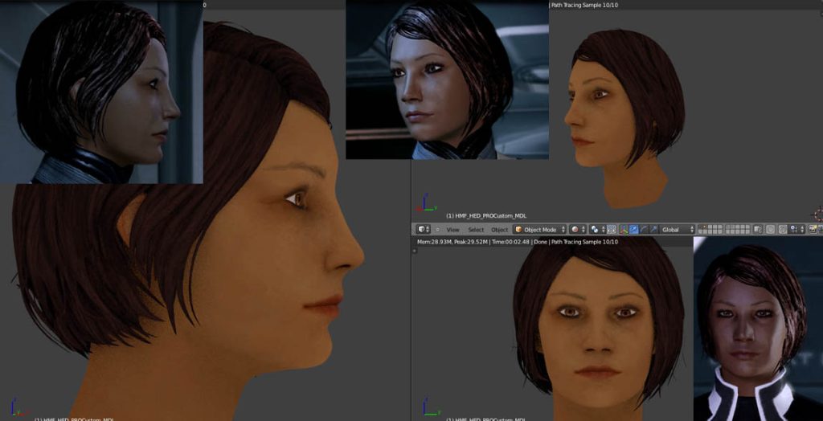Select the rotate manipulator arc icon
This screenshot has height=421, width=823.
tap(644, 230)
